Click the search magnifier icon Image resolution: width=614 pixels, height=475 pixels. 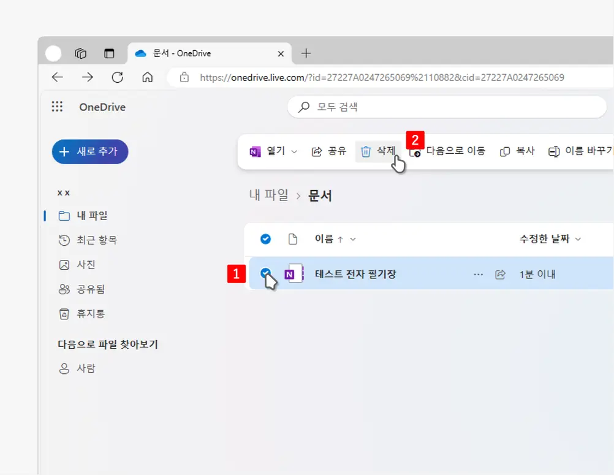pyautogui.click(x=304, y=107)
